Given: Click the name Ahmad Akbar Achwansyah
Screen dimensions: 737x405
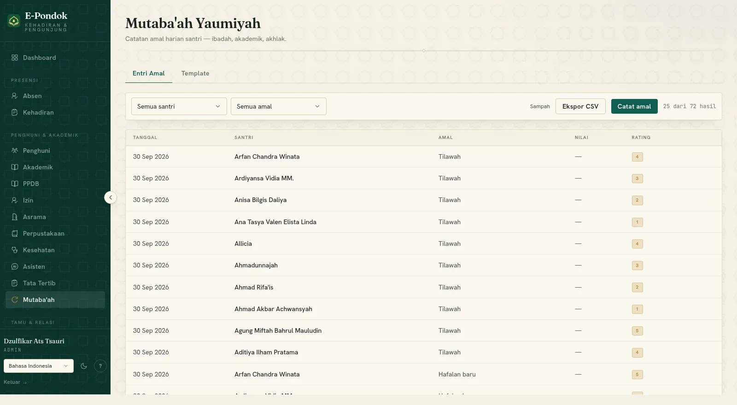Looking at the screenshot, I should (274, 309).
